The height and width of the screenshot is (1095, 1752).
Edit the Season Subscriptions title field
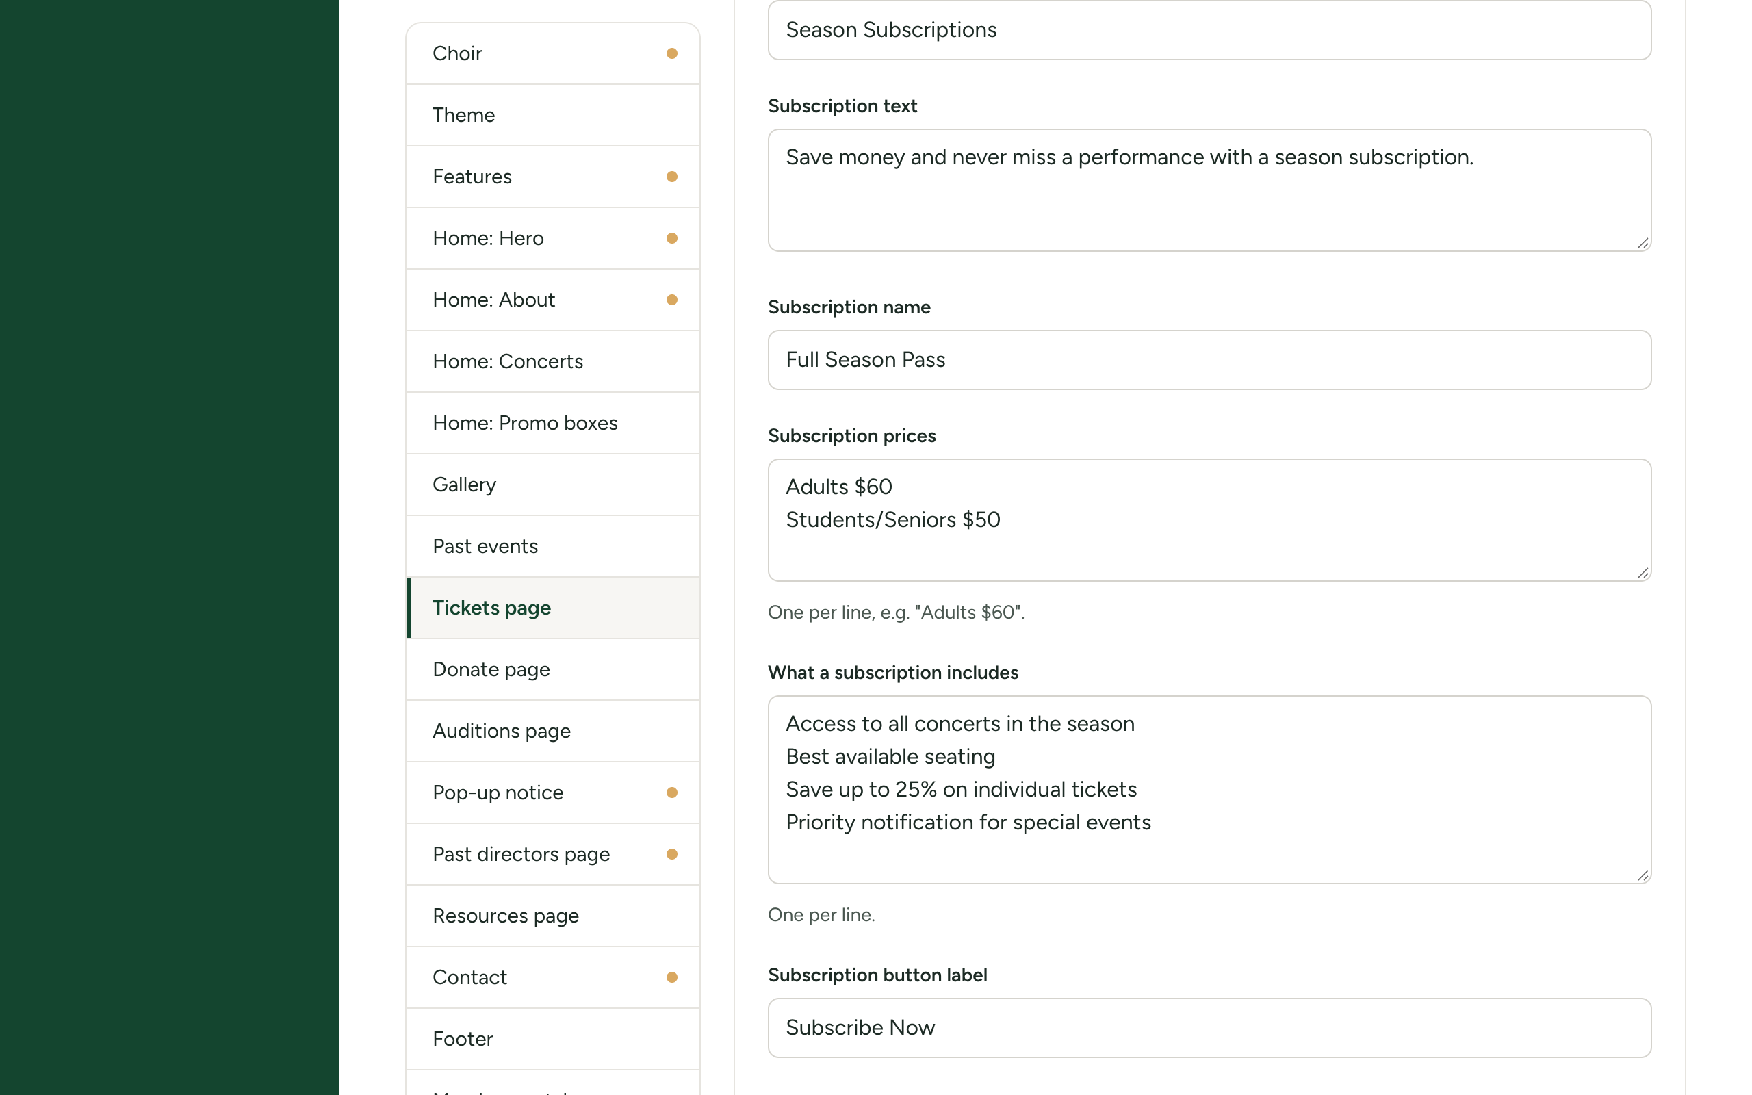pyautogui.click(x=1209, y=29)
